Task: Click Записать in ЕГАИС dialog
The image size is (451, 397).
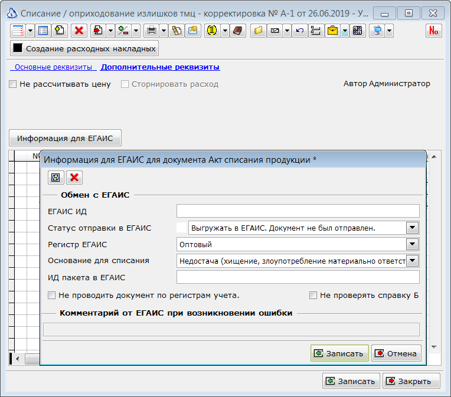Action: click(339, 353)
